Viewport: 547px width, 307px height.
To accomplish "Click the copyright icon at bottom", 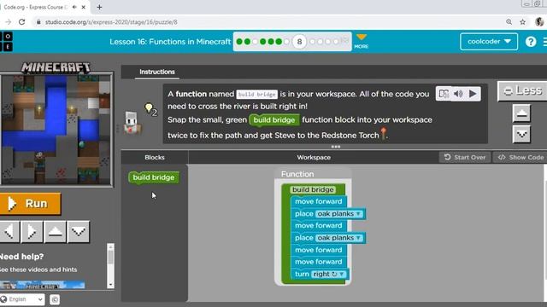I will pos(55,299).
